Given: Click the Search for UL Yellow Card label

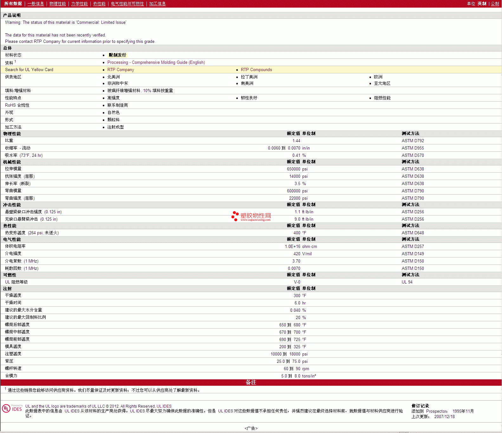Looking at the screenshot, I should pos(29,70).
